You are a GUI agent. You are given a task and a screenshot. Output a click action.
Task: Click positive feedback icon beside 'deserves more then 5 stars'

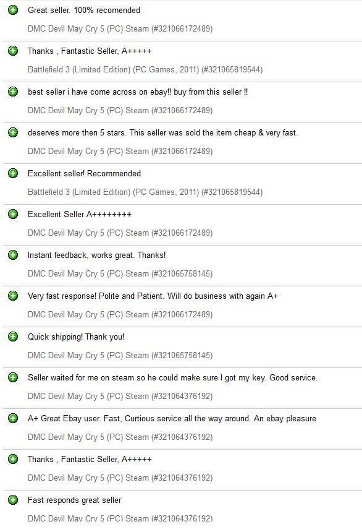(x=13, y=132)
